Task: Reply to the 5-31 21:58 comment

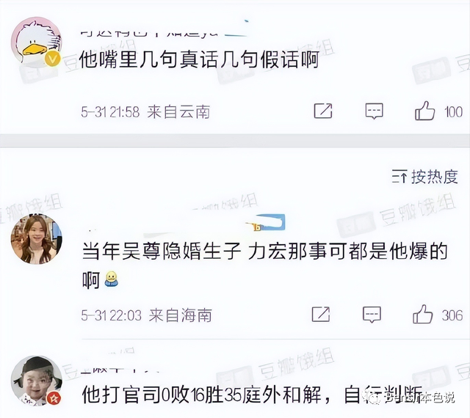Action: click(x=374, y=111)
